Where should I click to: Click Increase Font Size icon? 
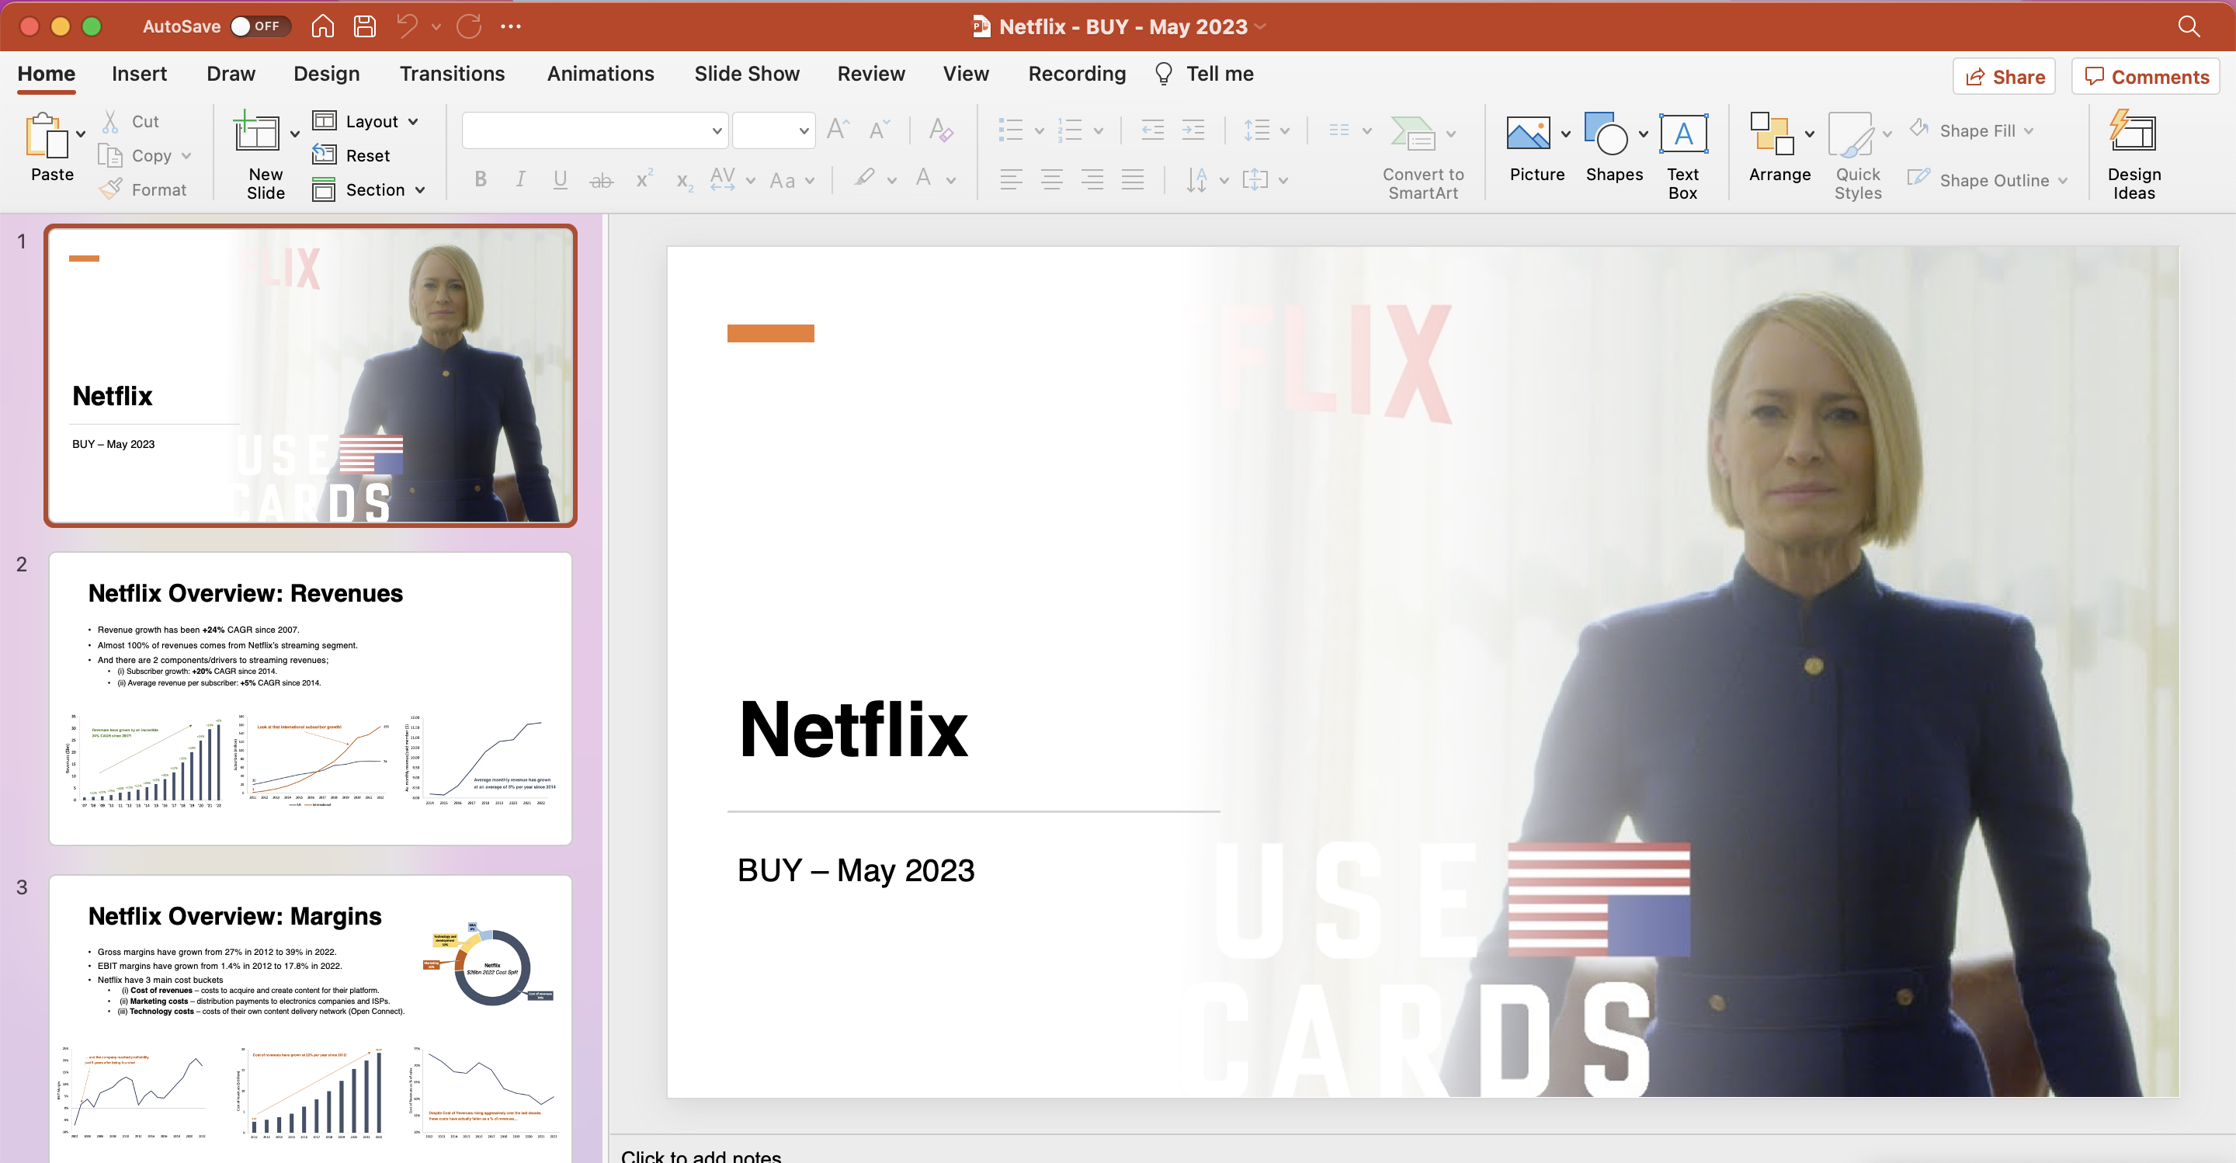(x=838, y=130)
